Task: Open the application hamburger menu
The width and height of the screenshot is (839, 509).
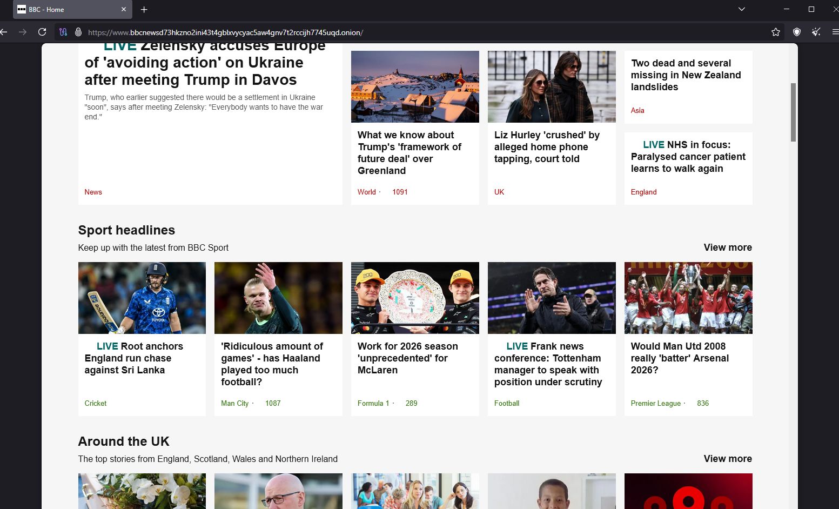Action: [x=835, y=32]
